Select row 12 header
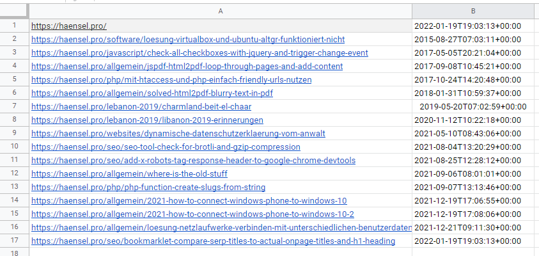539x256 pixels. point(14,173)
